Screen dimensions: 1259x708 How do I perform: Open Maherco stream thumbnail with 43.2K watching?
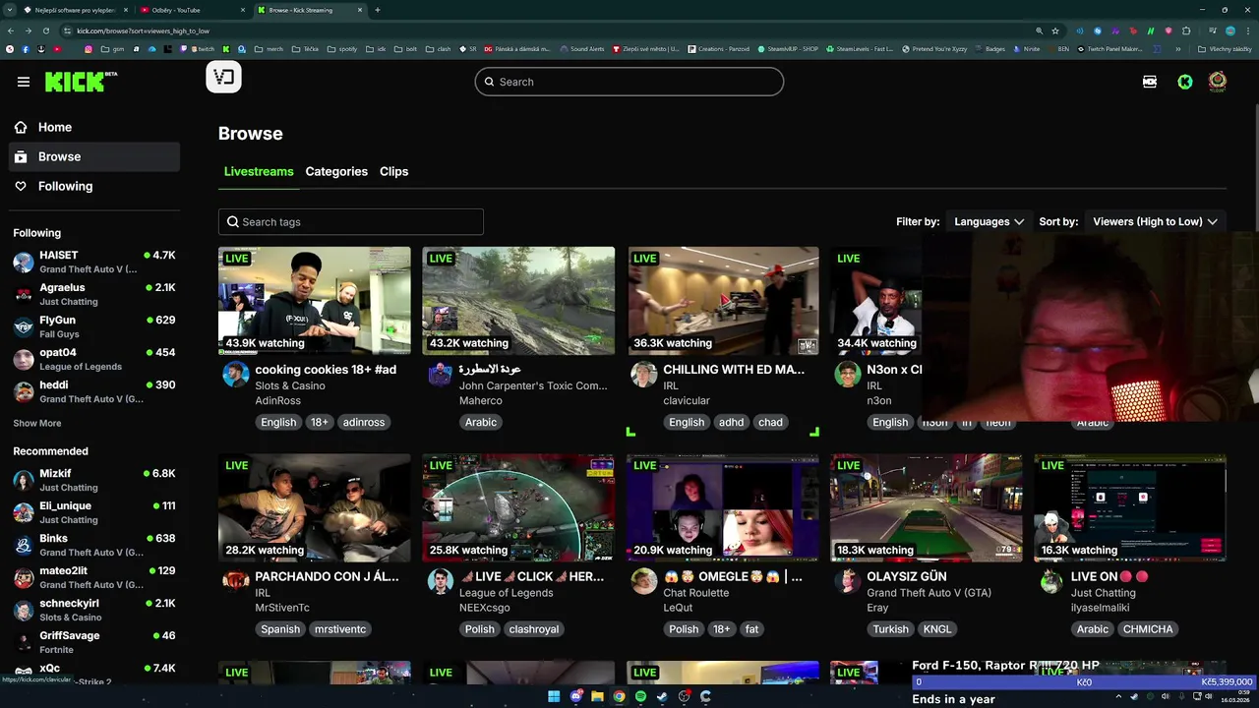[518, 300]
